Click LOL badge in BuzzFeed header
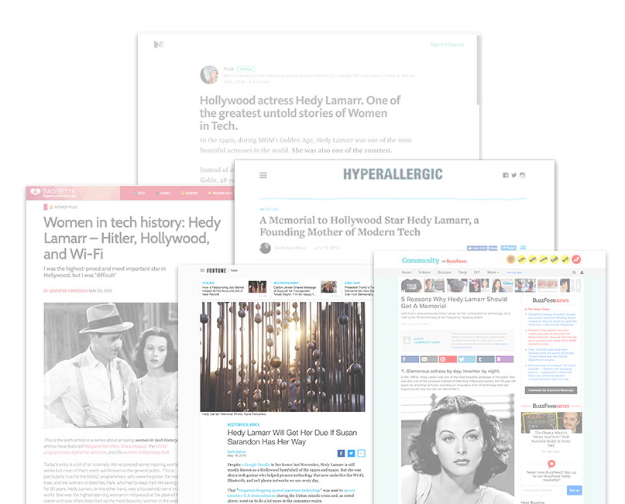Screen dimensions: 625x504 522,259
